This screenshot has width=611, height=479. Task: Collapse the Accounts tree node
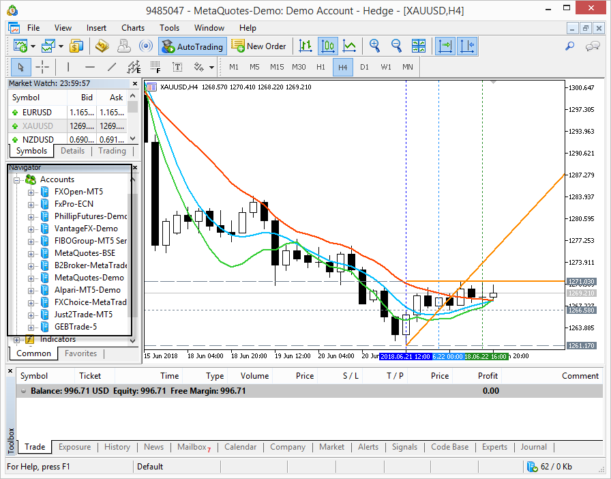17,180
